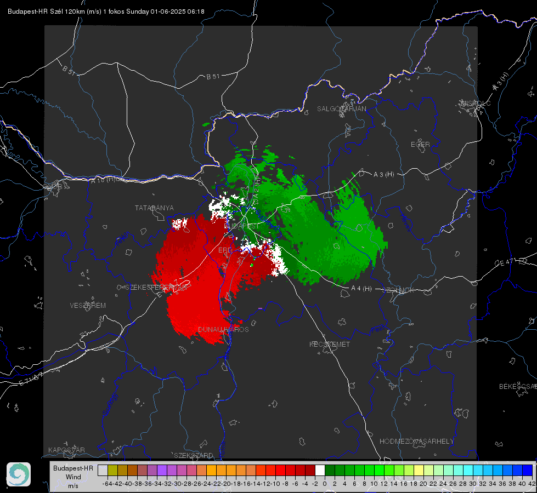The height and width of the screenshot is (493, 537).
Task: Pick the white zero-velocity swatch in the legend
Action: [x=320, y=470]
